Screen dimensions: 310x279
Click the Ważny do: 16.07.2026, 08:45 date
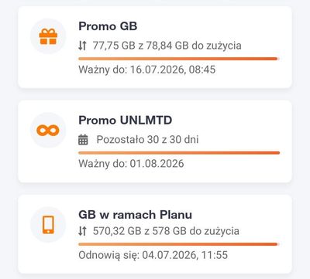pyautogui.click(x=147, y=70)
